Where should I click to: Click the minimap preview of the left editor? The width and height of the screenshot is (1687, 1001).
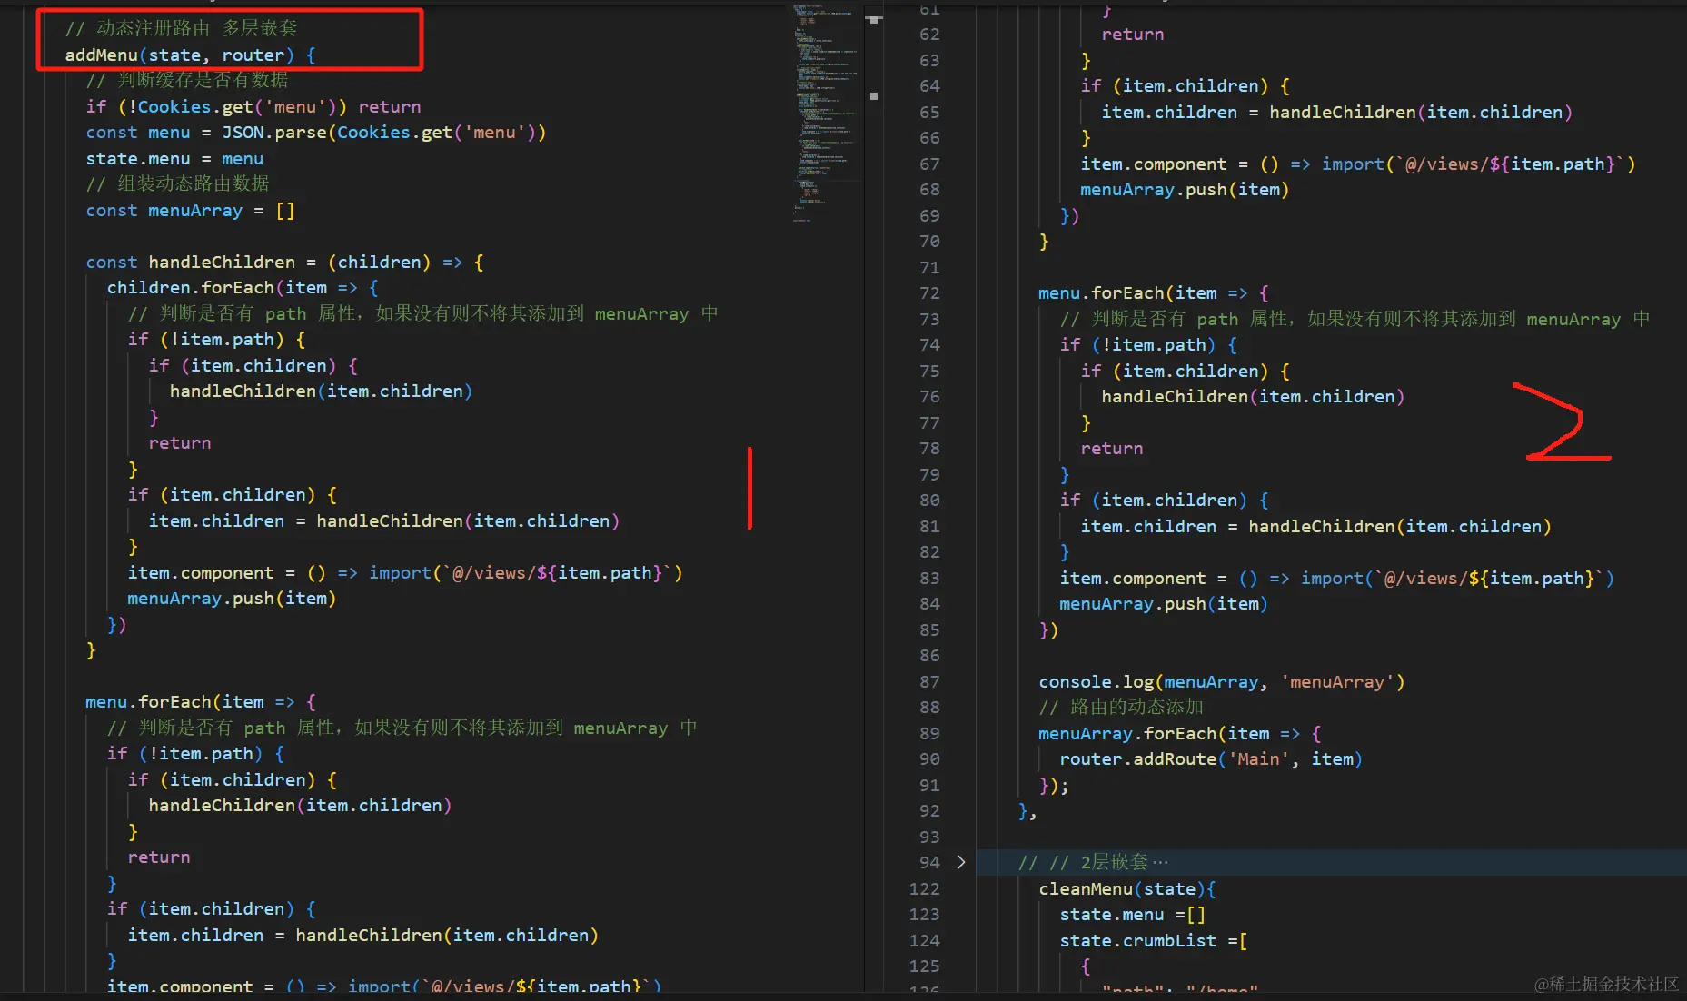pyautogui.click(x=825, y=114)
